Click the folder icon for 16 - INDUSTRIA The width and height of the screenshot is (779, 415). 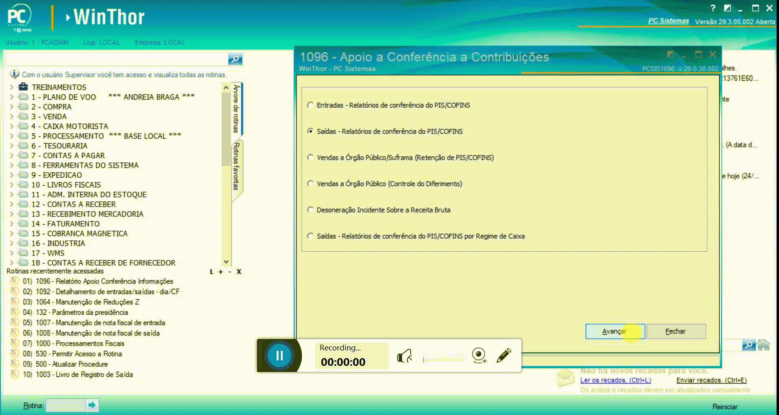(24, 243)
